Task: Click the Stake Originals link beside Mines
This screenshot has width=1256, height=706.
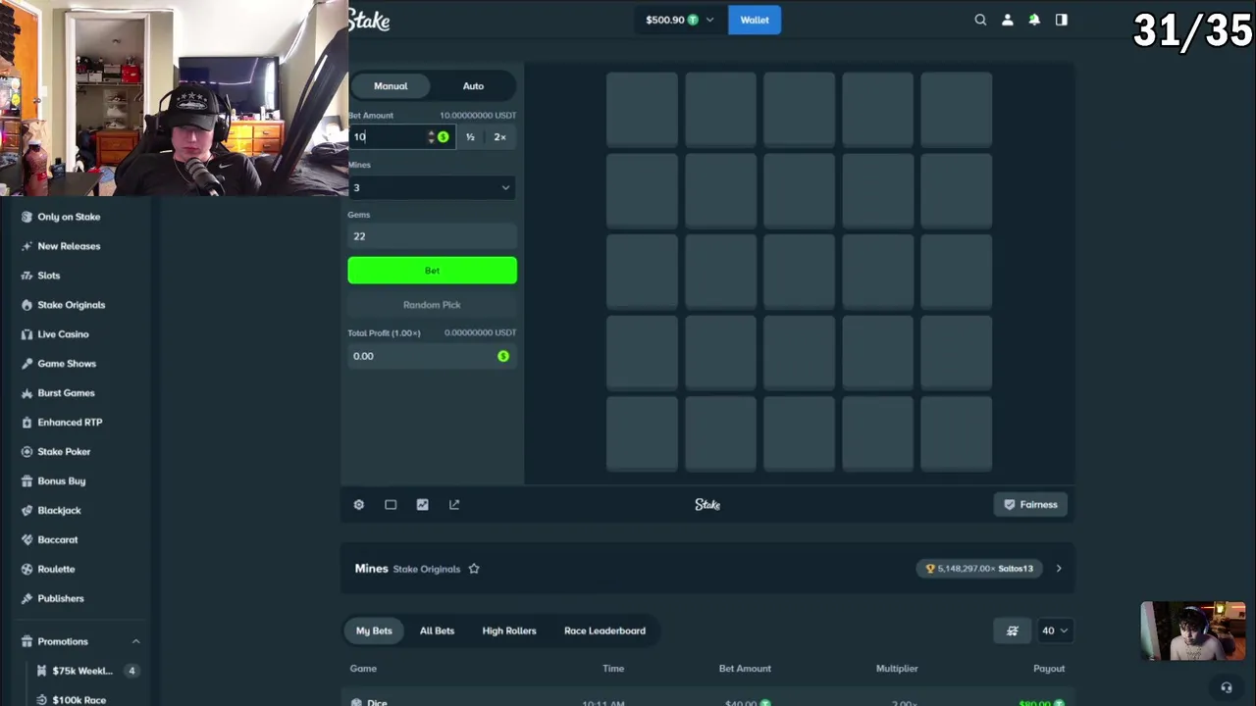Action: 426,569
